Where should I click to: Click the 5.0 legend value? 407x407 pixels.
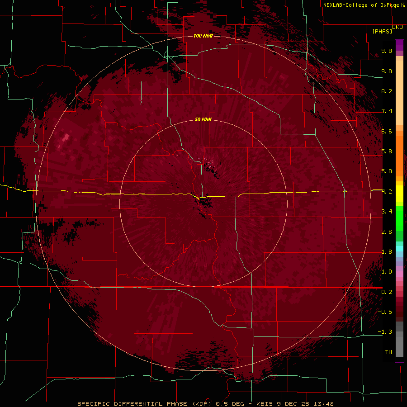pyautogui.click(x=387, y=171)
